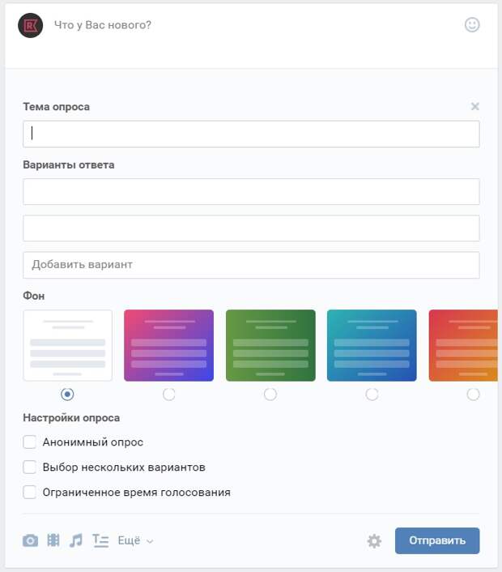Image resolution: width=502 pixels, height=572 pixels.
Task: Attach a photo with camera icon
Action: pyautogui.click(x=30, y=540)
